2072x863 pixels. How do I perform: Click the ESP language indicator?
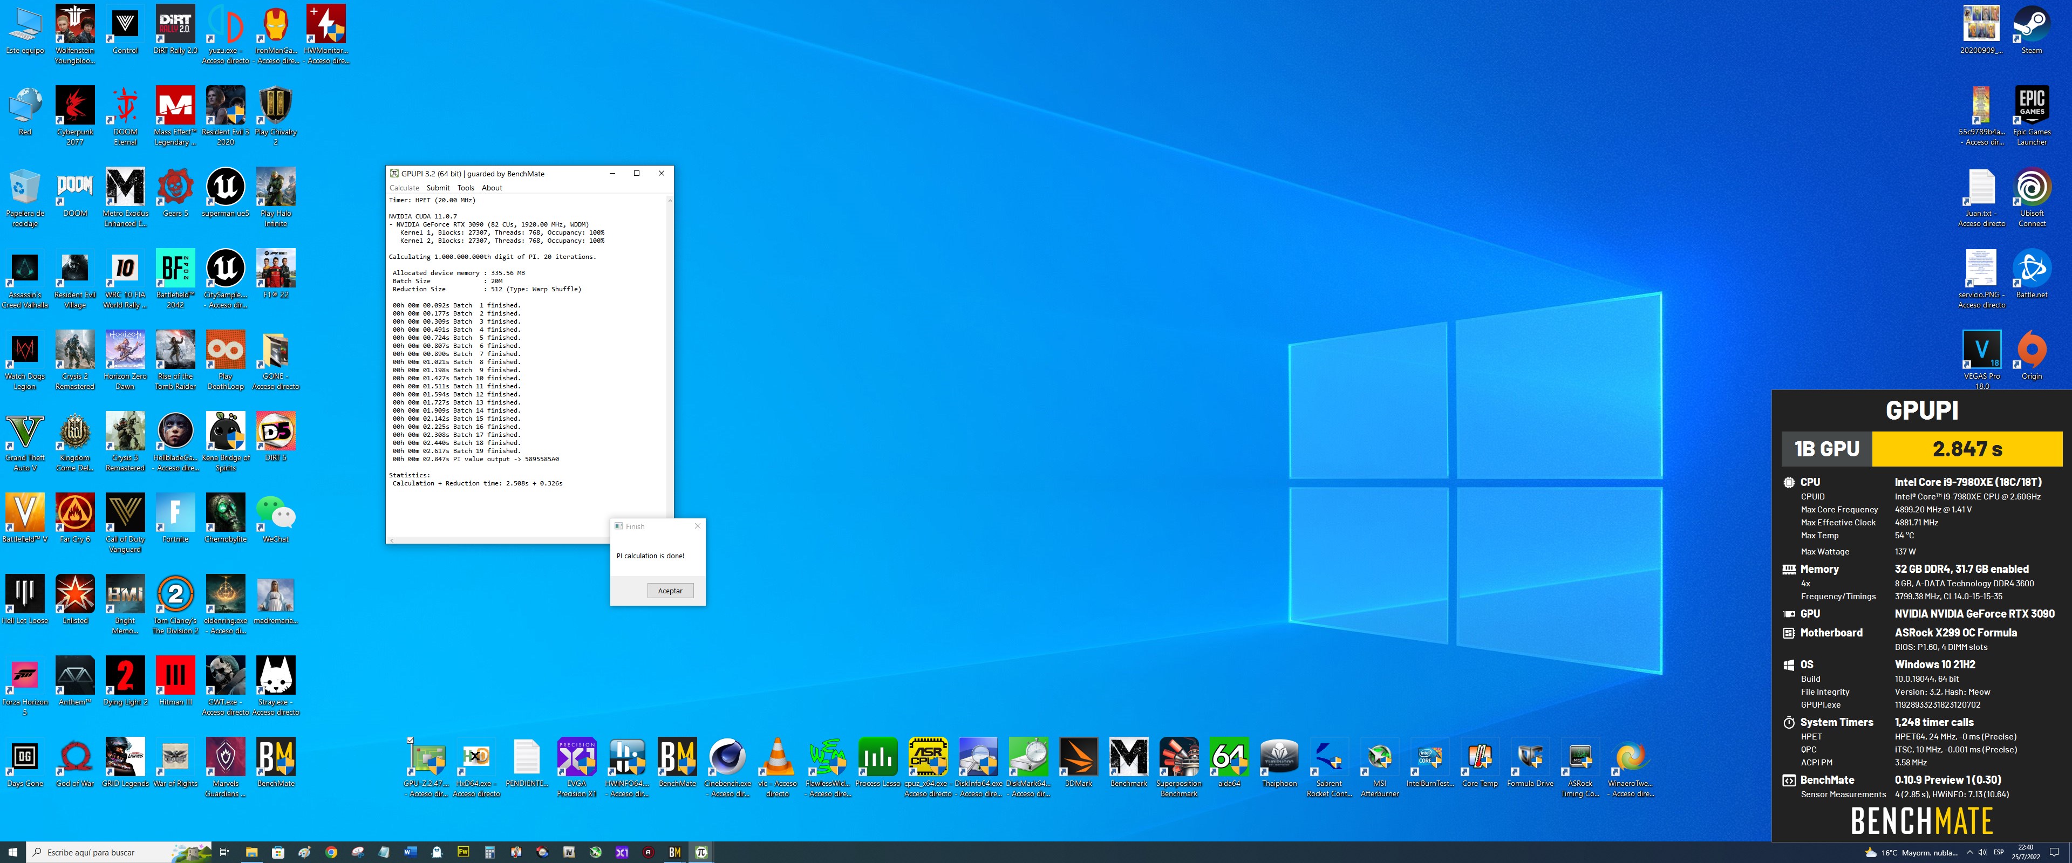coord(1999,853)
